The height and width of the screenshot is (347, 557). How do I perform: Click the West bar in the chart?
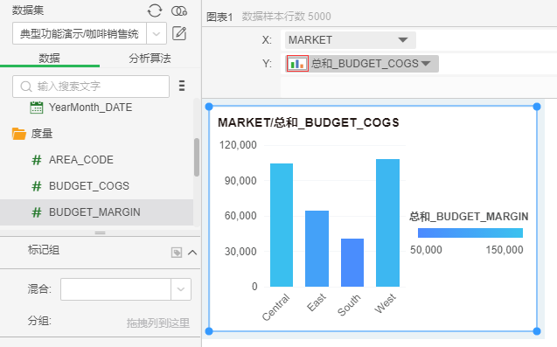pos(387,223)
